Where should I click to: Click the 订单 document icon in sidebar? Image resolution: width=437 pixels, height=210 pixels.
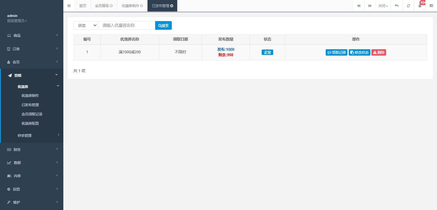(x=9, y=49)
